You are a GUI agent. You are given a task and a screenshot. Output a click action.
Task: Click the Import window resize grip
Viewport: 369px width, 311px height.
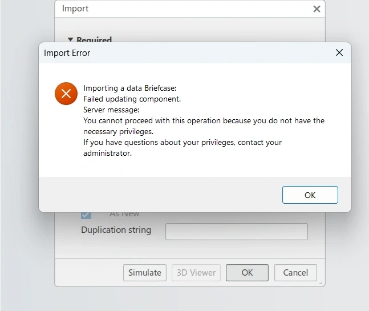click(x=321, y=282)
